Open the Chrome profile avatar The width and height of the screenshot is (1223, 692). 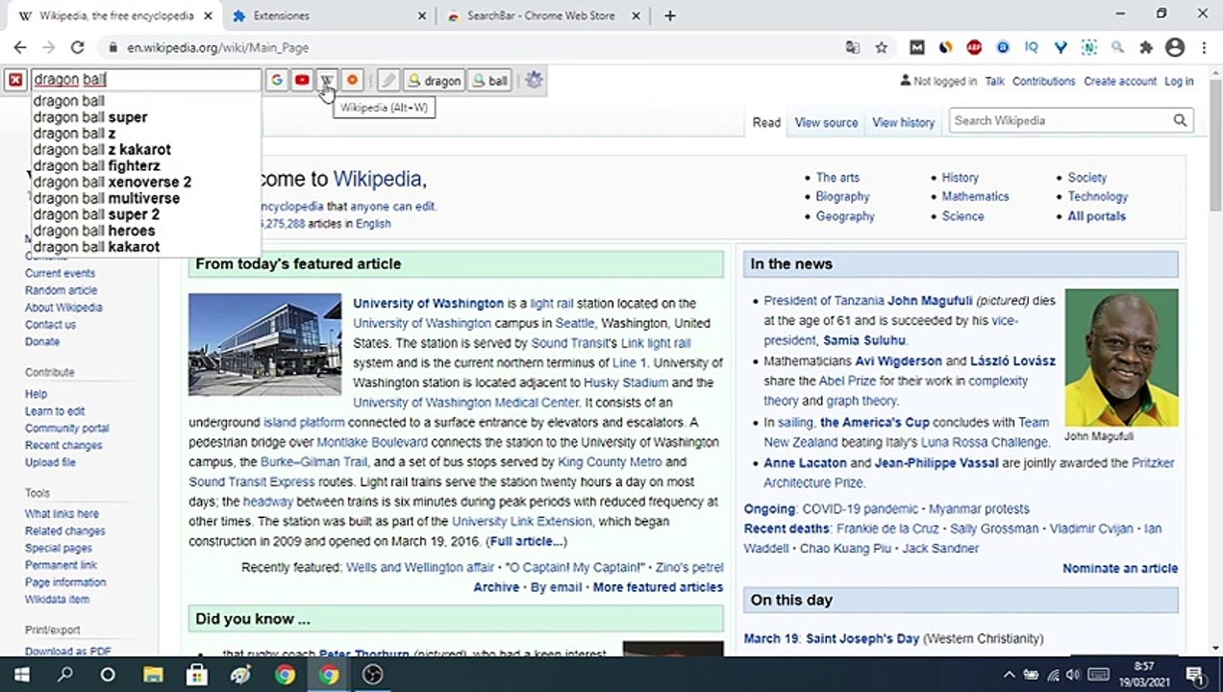click(1175, 47)
